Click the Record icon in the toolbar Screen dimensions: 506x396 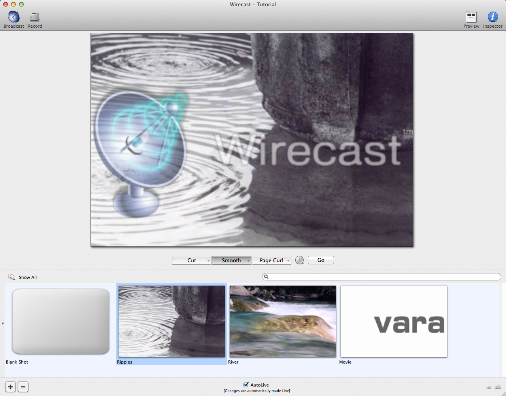(x=34, y=17)
